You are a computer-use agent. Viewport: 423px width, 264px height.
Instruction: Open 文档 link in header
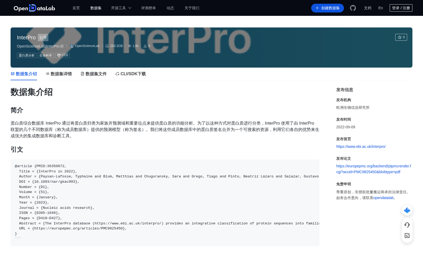click(368, 8)
